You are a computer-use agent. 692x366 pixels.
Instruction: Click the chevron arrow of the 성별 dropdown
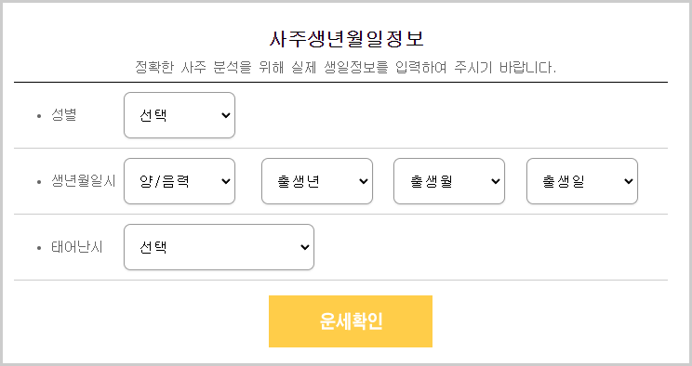click(225, 115)
